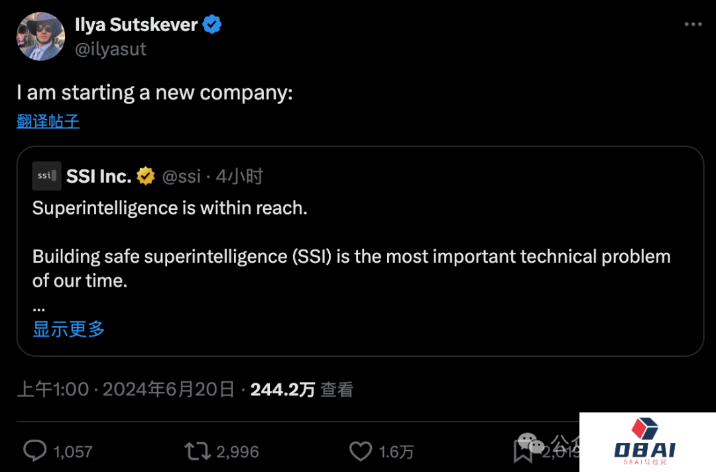This screenshot has width=716, height=472.
Task: Click the 1,057 reply count
Action: [73, 451]
